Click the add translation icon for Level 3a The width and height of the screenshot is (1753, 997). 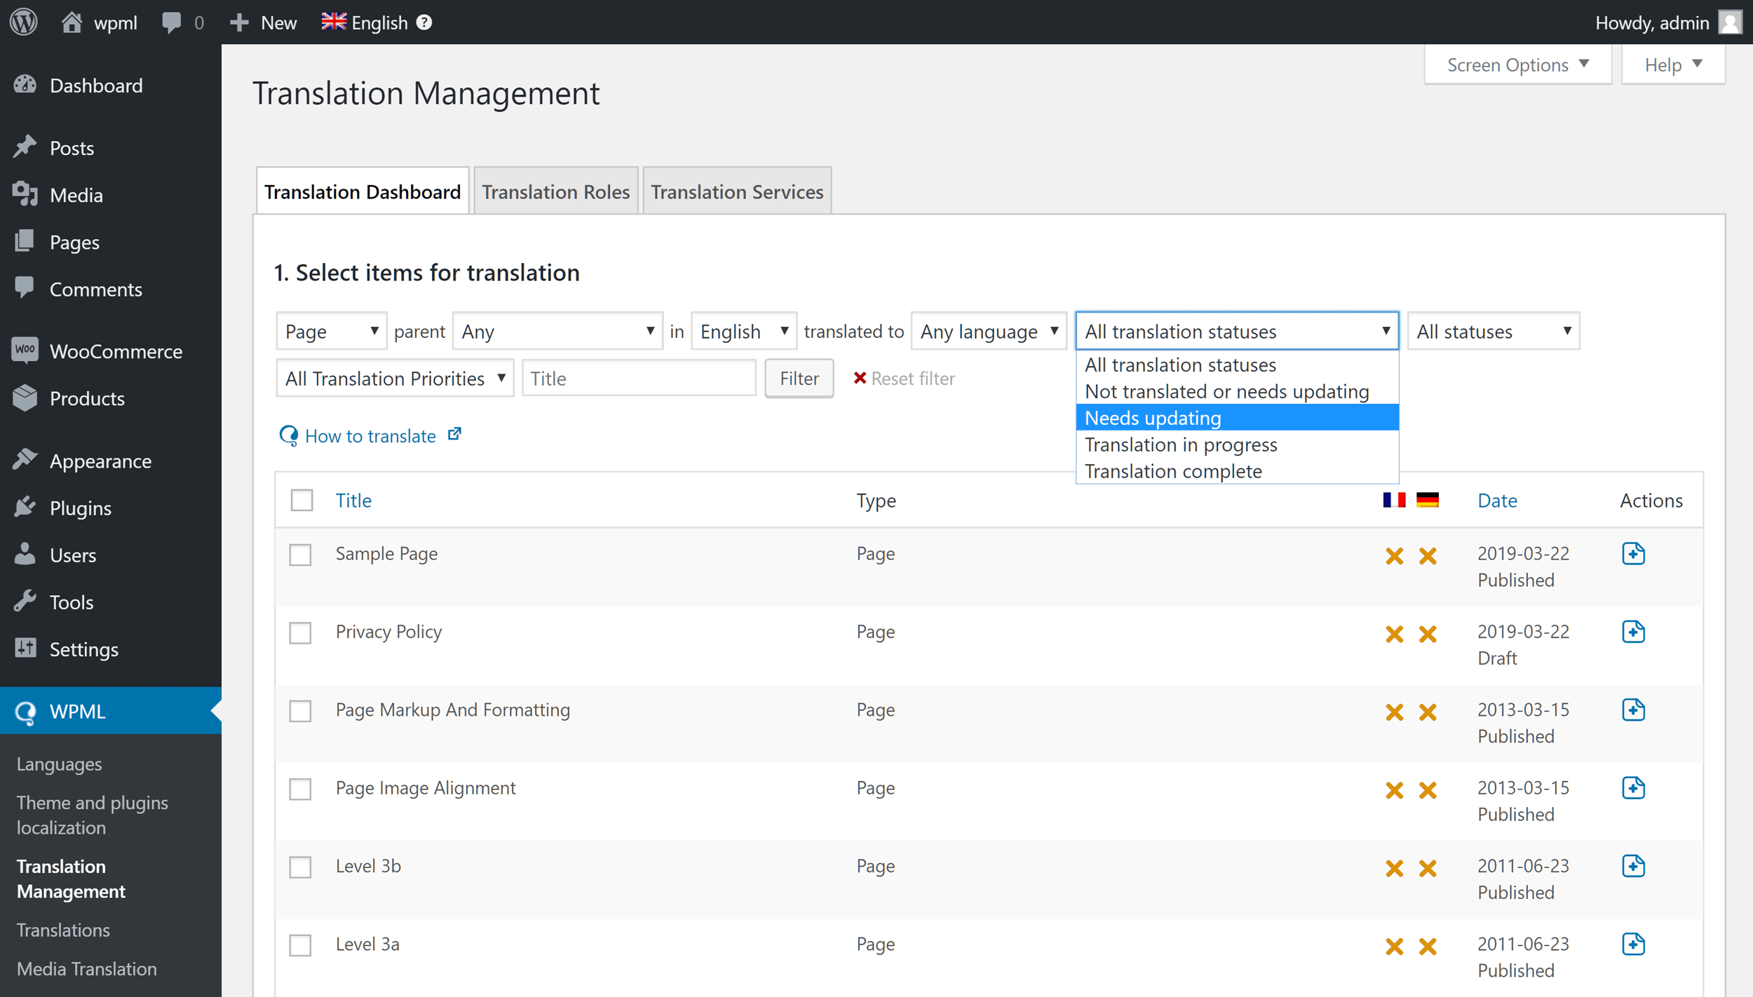coord(1634,944)
